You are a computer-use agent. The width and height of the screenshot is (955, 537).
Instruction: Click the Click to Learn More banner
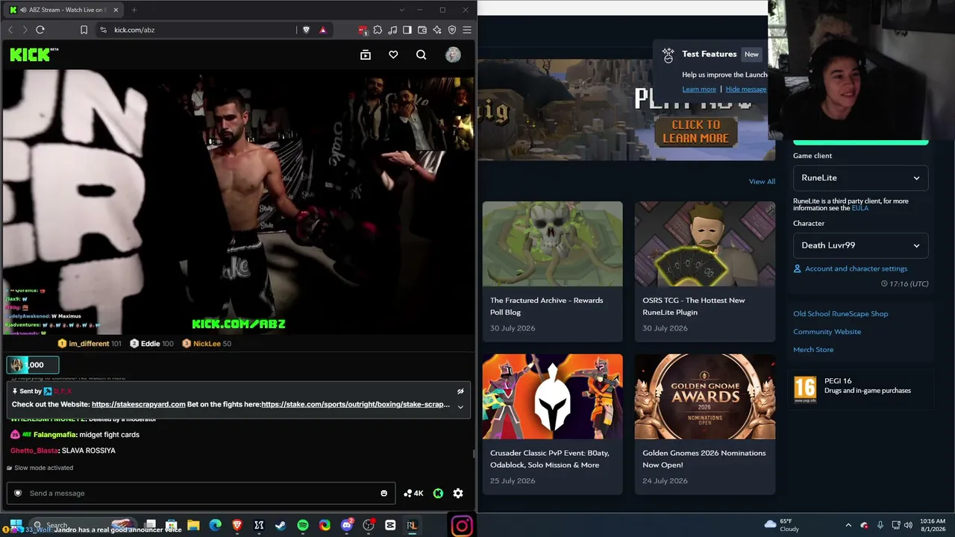tap(695, 131)
